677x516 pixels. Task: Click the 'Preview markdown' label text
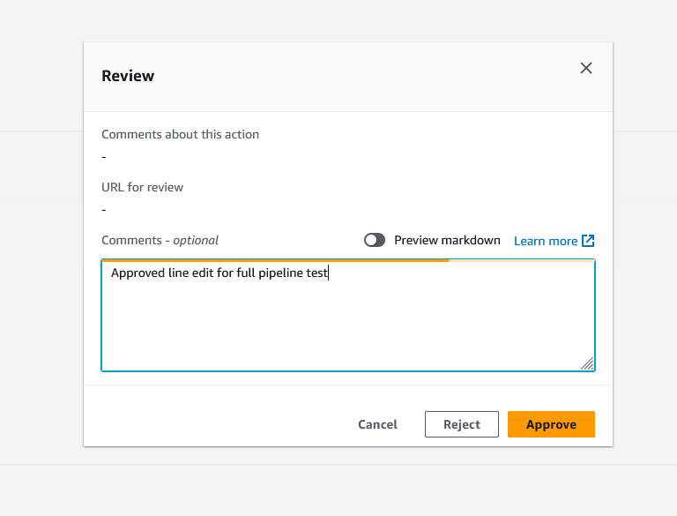(x=447, y=240)
